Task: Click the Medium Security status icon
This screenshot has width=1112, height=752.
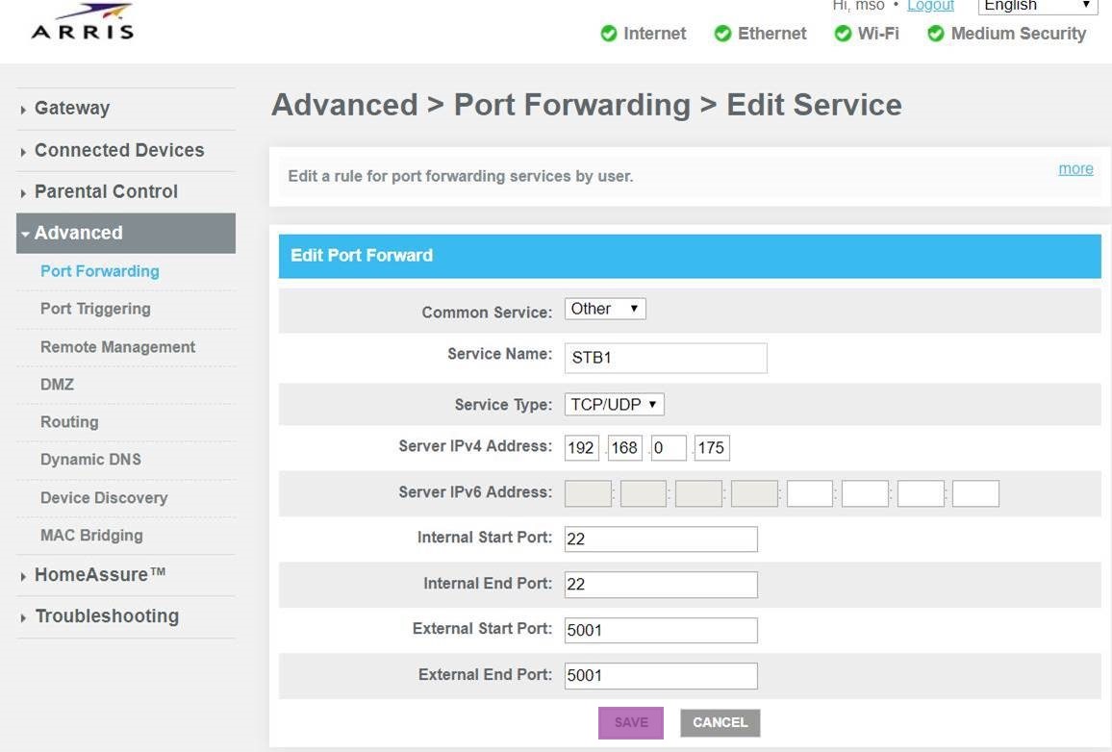Action: pos(935,34)
